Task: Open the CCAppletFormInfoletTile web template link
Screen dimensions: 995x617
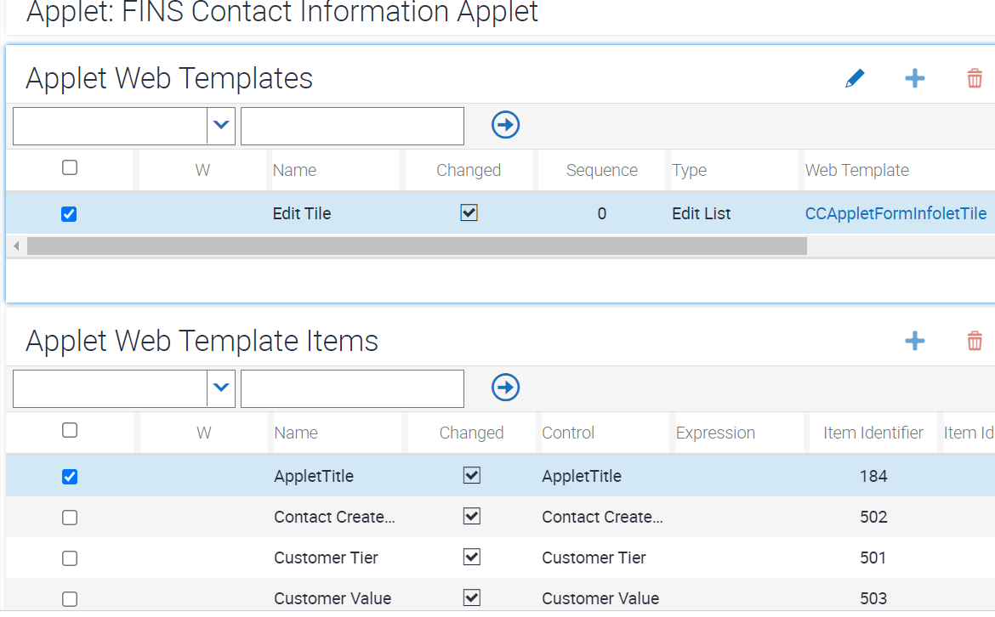Action: click(895, 213)
